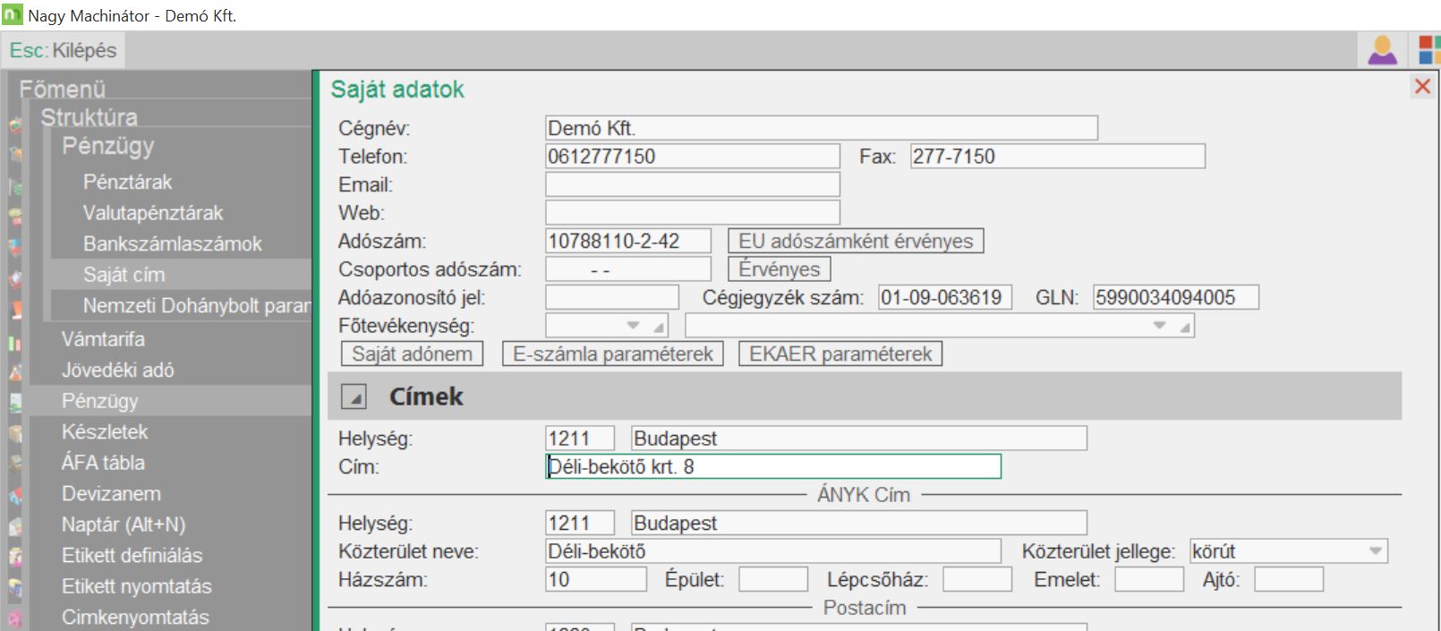Click into the Email input field
Image resolution: width=1441 pixels, height=631 pixels.
692,184
